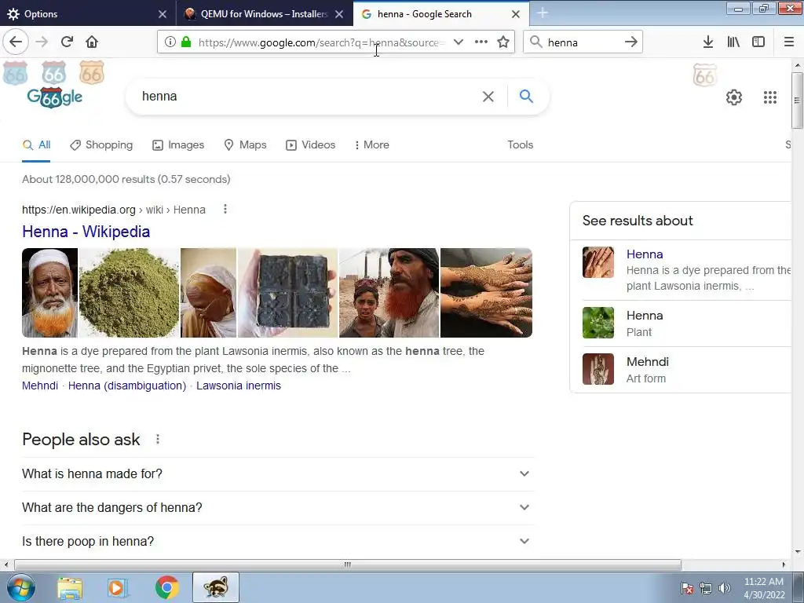Launch Windows Media Player from taskbar

(x=118, y=588)
